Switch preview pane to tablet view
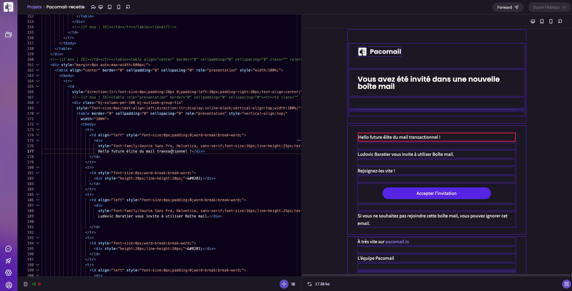The width and height of the screenshot is (572, 291). [x=542, y=21]
